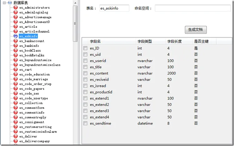Click the icon beside es_bankaccount
234x146 pixels.
[x=16, y=41]
